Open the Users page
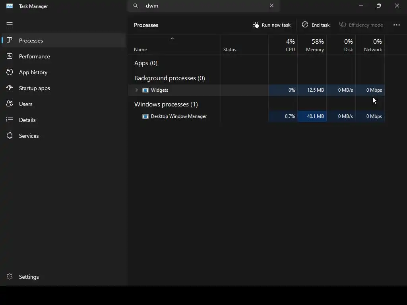Image resolution: width=407 pixels, height=305 pixels. click(x=26, y=104)
